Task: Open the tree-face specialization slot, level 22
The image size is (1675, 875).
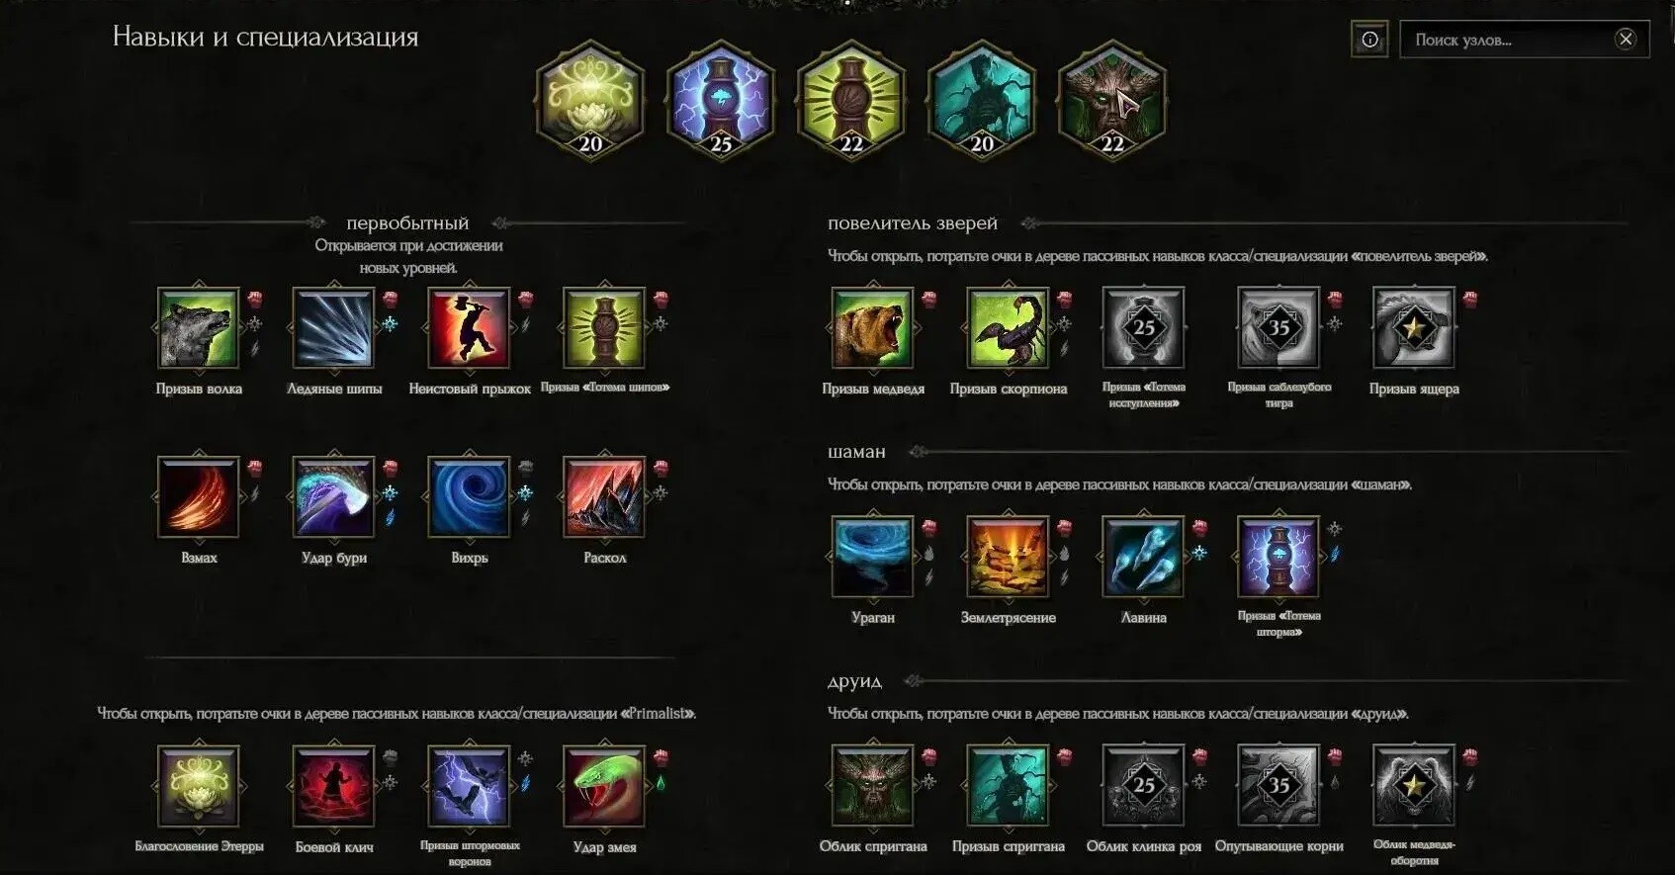Action: coord(1112,100)
